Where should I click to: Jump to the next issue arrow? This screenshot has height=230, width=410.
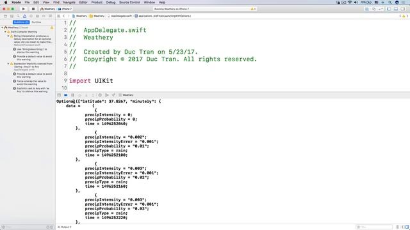(x=407, y=16)
